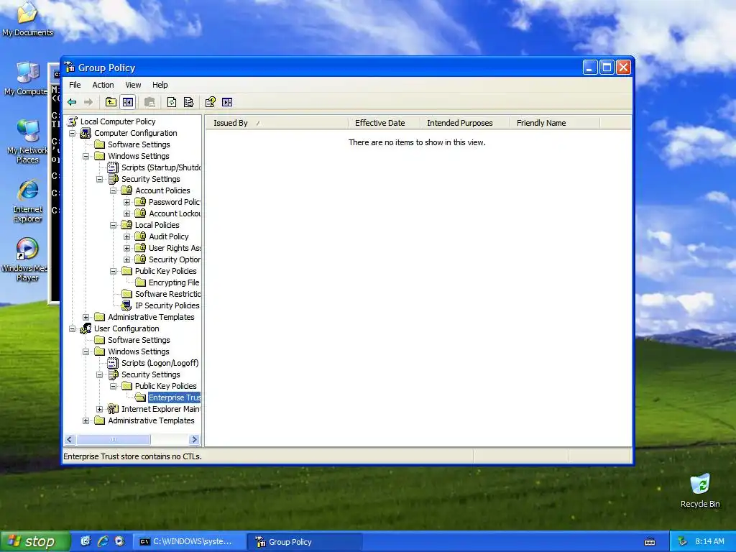Collapse the User Configuration node
This screenshot has width=736, height=552.
(x=73, y=328)
